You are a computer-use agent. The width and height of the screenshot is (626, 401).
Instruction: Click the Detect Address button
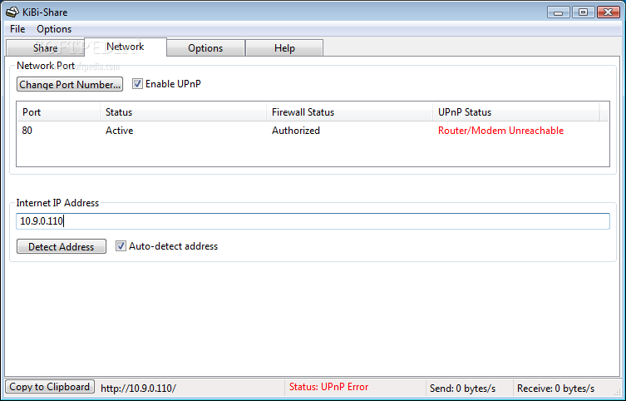61,246
